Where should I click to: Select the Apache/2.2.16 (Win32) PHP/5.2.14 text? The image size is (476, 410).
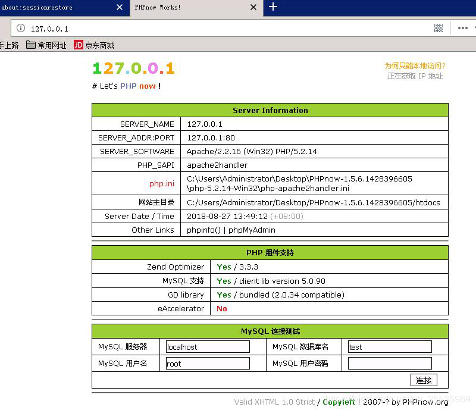252,151
